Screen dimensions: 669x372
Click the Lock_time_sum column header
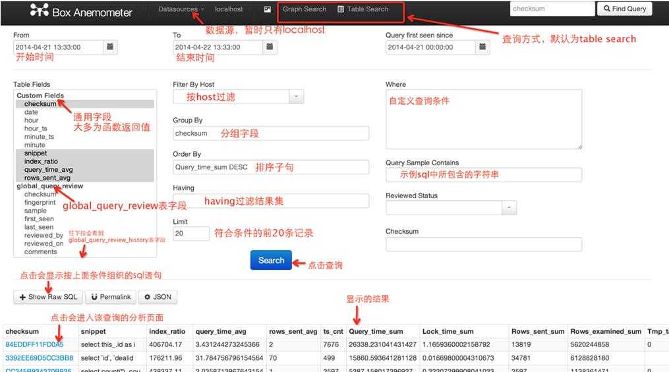click(448, 331)
